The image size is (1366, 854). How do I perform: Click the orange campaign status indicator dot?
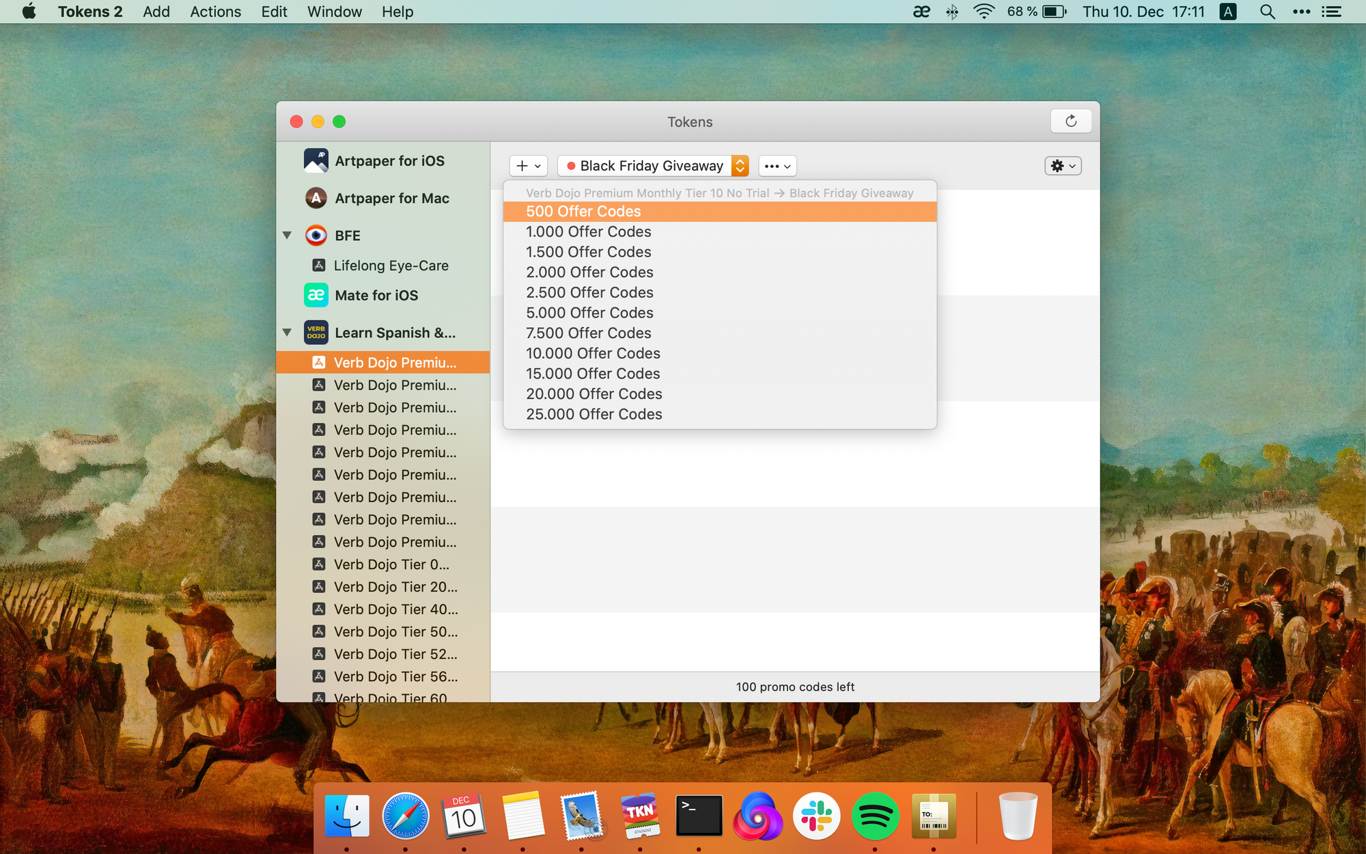pos(568,166)
